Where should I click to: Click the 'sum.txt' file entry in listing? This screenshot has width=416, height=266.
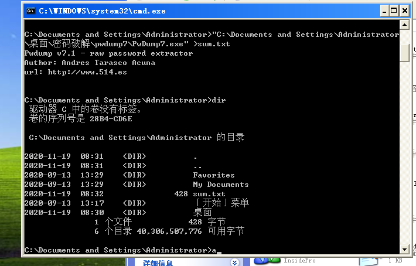point(209,194)
